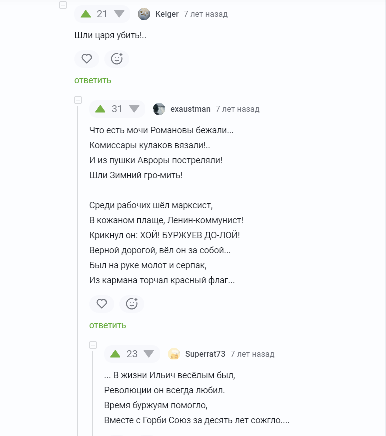Click Kelger's avatar picture

(144, 14)
